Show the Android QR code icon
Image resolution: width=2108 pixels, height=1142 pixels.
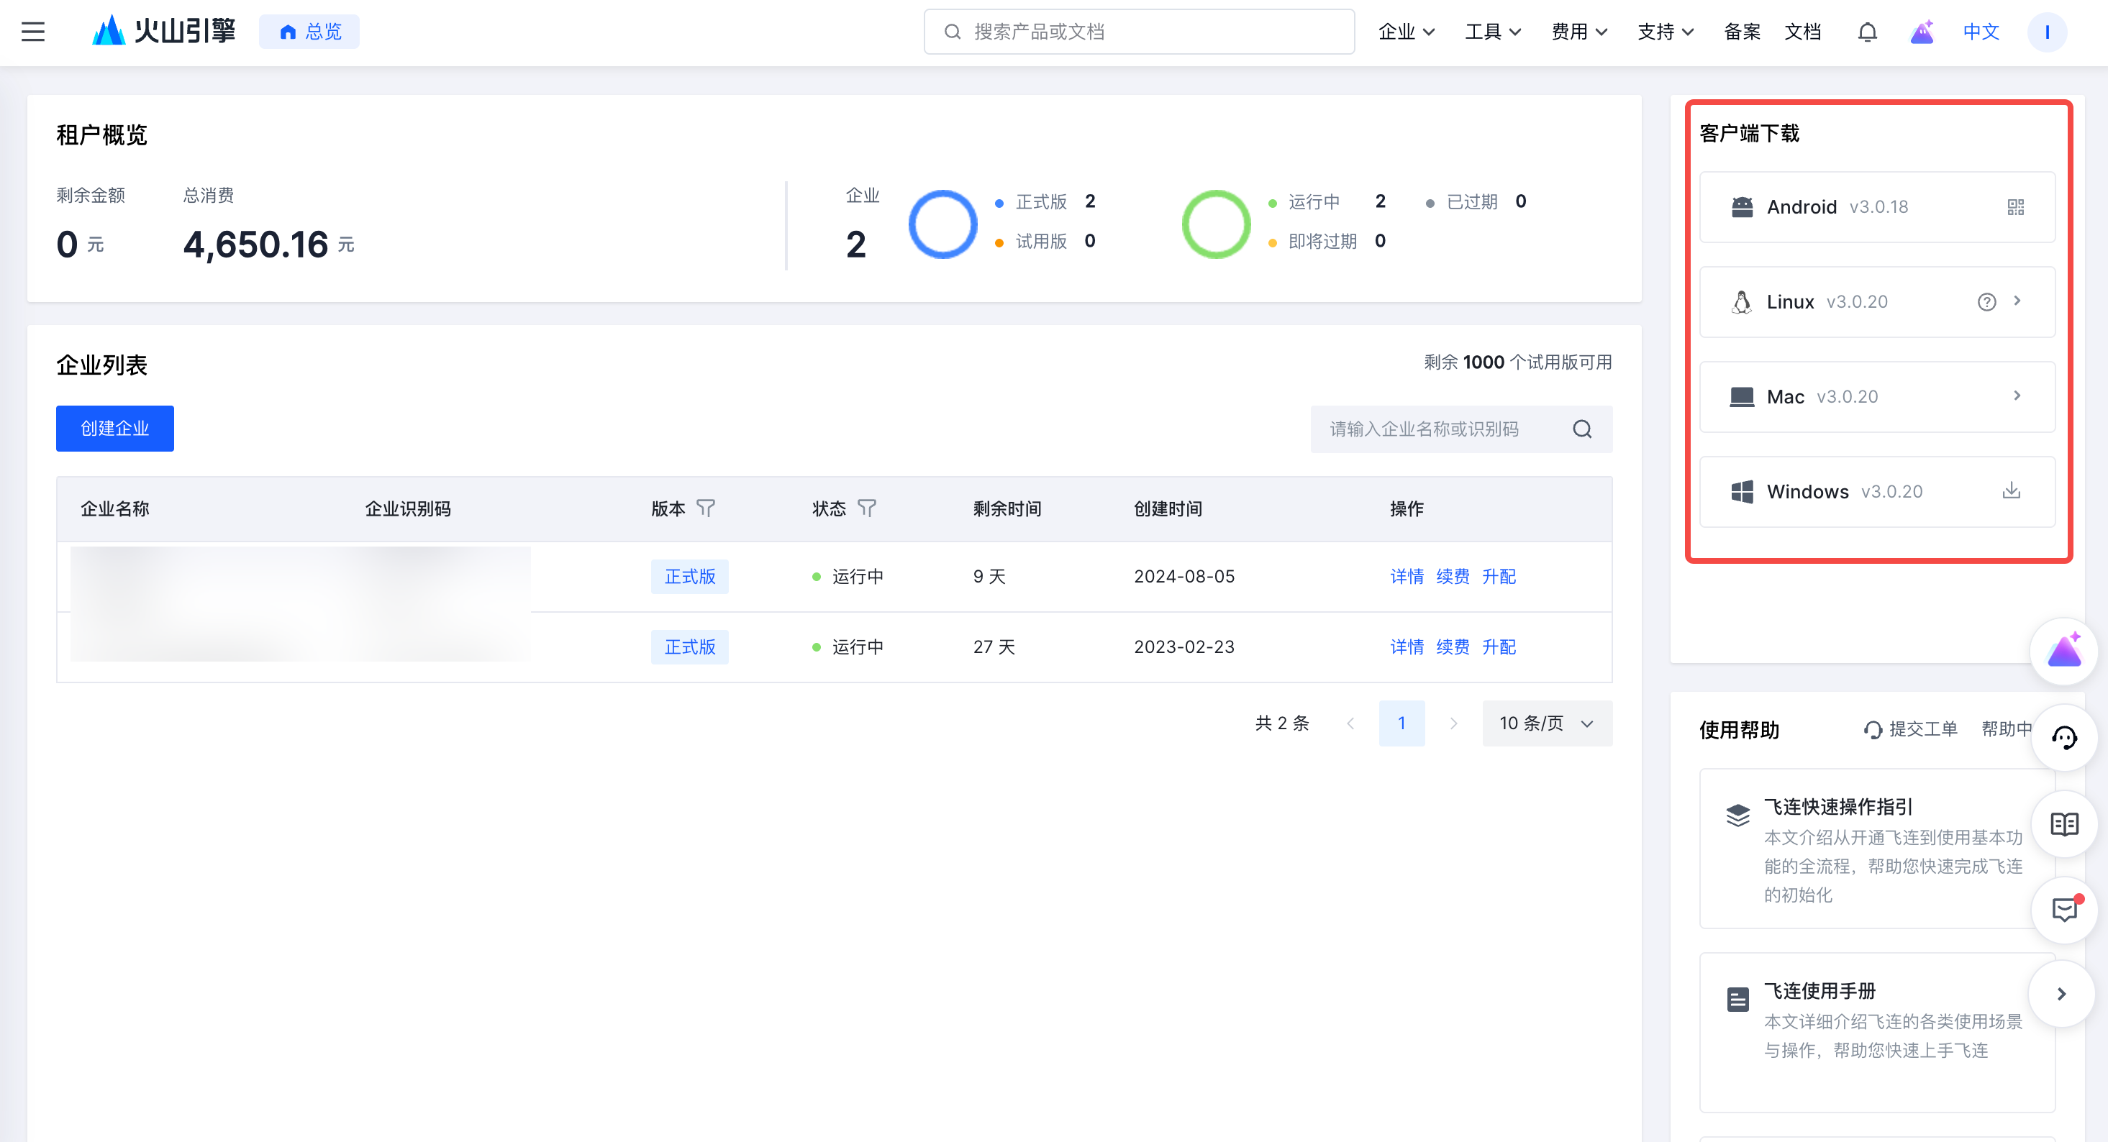tap(2014, 207)
